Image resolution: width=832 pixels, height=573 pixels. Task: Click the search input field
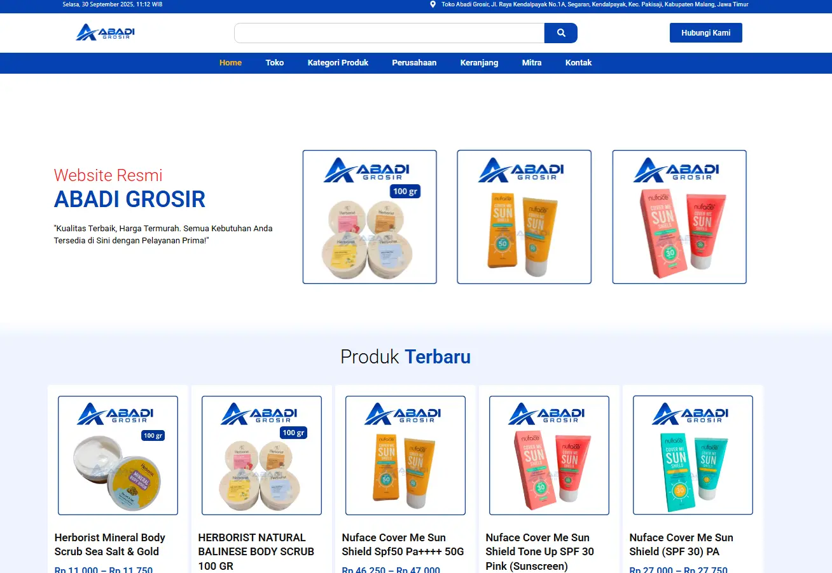[389, 32]
